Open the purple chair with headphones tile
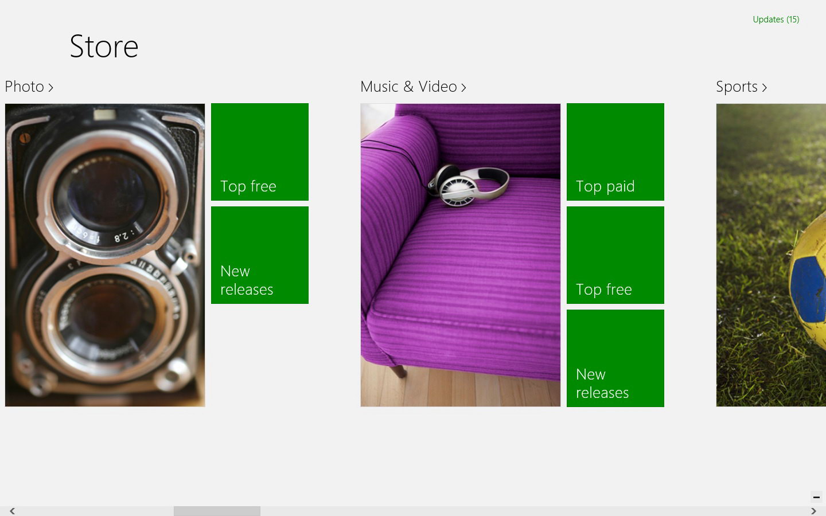 (461, 255)
